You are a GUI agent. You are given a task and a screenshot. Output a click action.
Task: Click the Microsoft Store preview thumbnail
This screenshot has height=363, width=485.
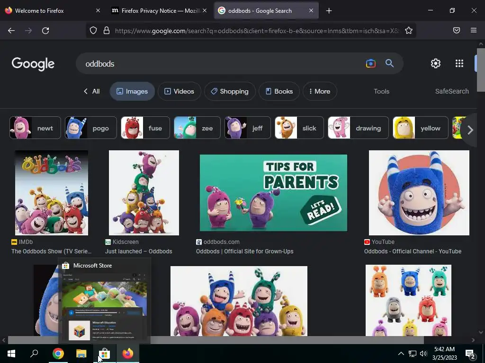tap(105, 306)
